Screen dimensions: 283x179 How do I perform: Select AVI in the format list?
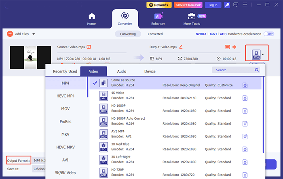pos(65,160)
